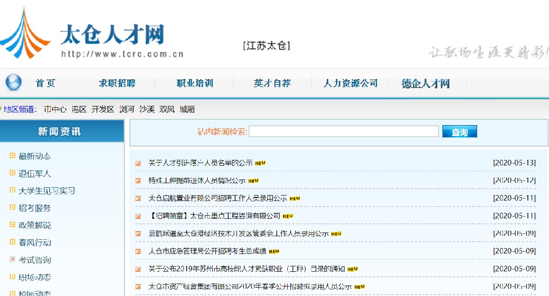Select the 开发区 region channel link
The height and width of the screenshot is (296, 549).
point(102,110)
